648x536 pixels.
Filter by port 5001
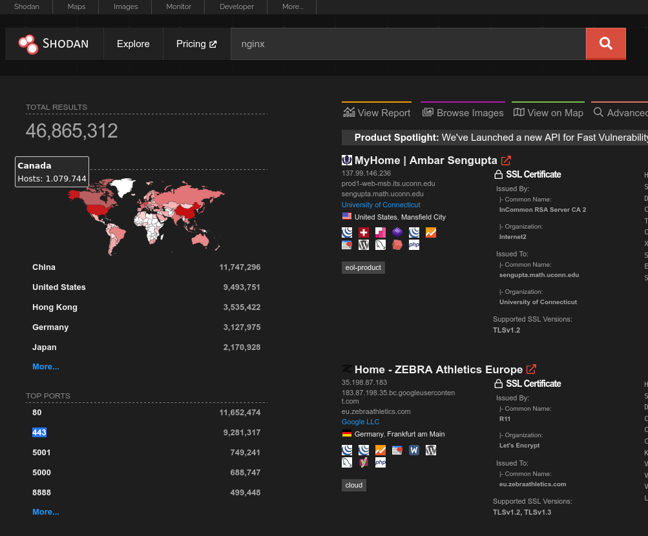(x=41, y=453)
